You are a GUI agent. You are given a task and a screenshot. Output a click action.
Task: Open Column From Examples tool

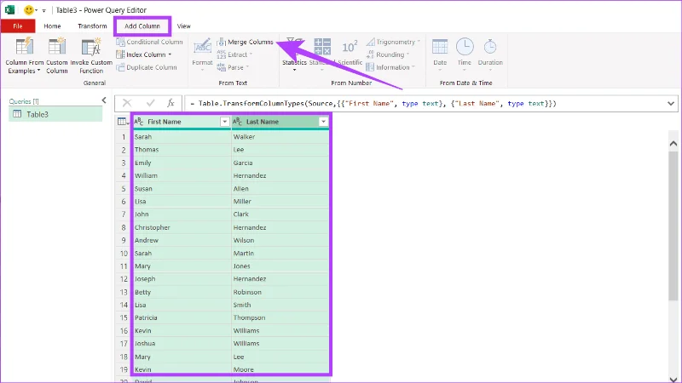25,55
